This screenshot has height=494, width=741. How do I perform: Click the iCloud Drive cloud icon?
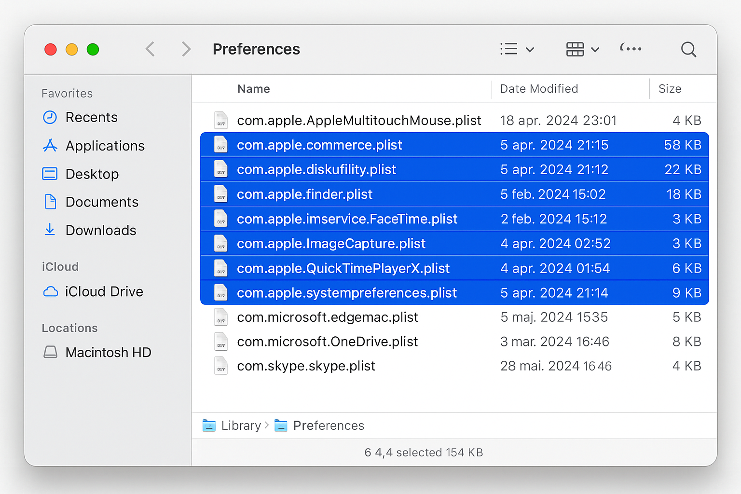pyautogui.click(x=50, y=291)
